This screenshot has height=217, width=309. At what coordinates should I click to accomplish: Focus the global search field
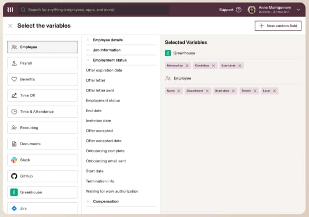point(94,9)
